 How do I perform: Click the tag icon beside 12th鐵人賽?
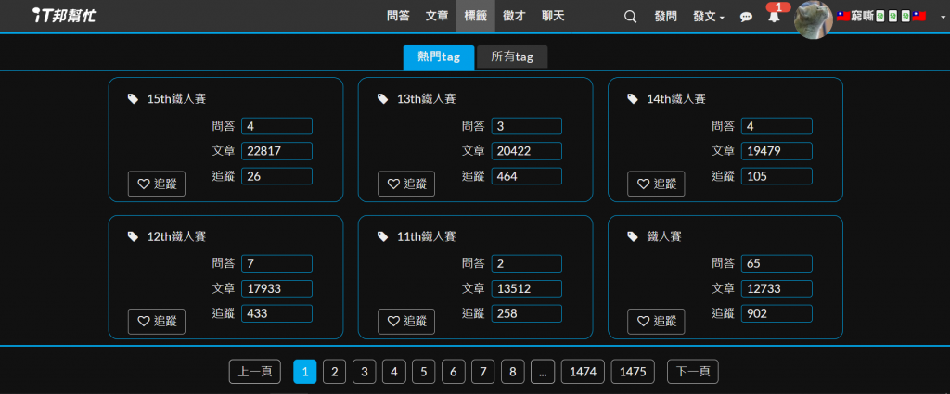(x=133, y=236)
